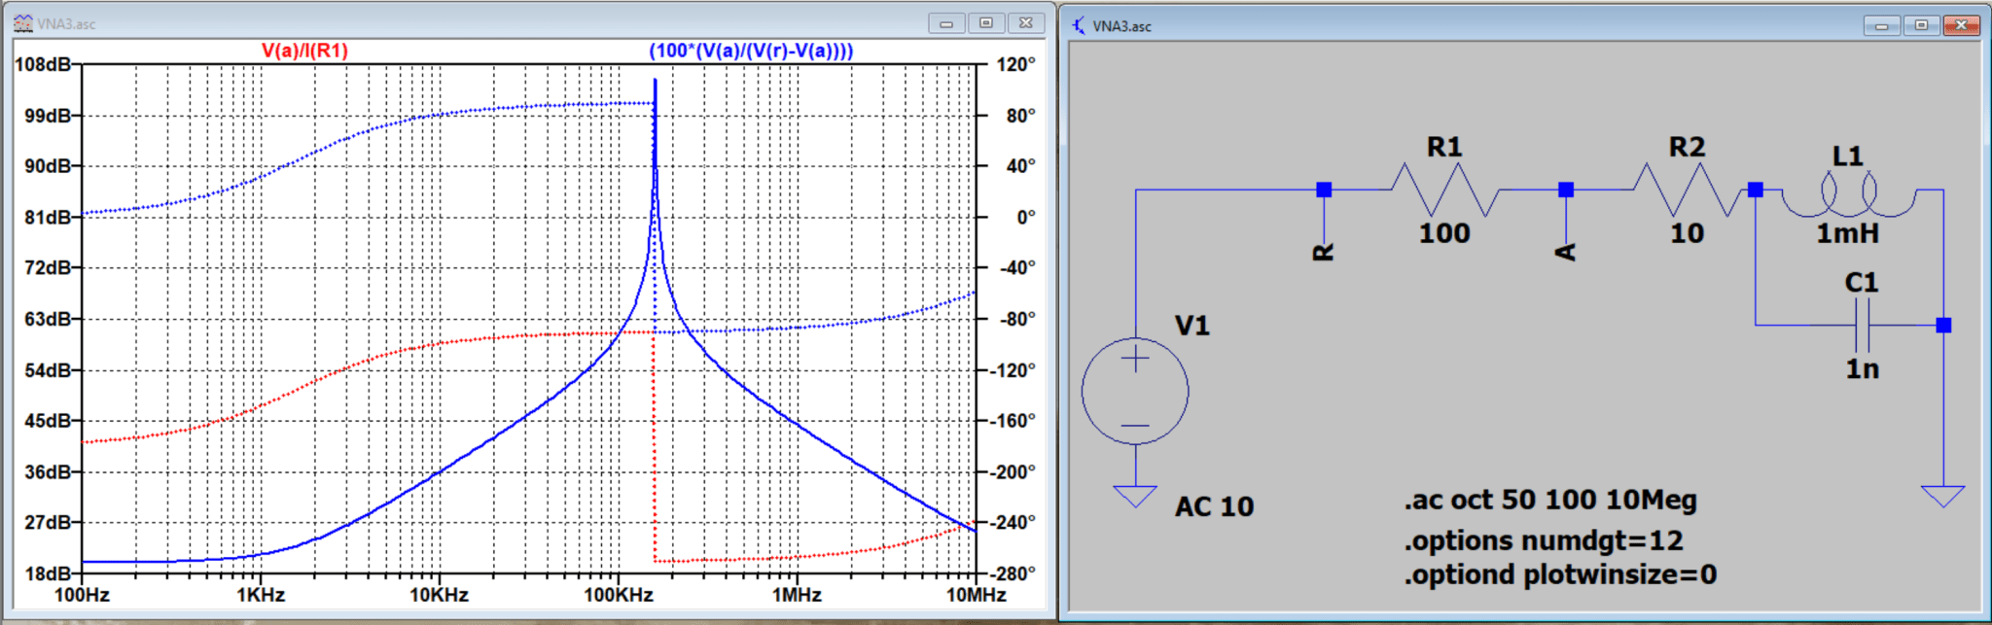Click the R2 value 10
The width and height of the screenshot is (1992, 625).
1688,233
